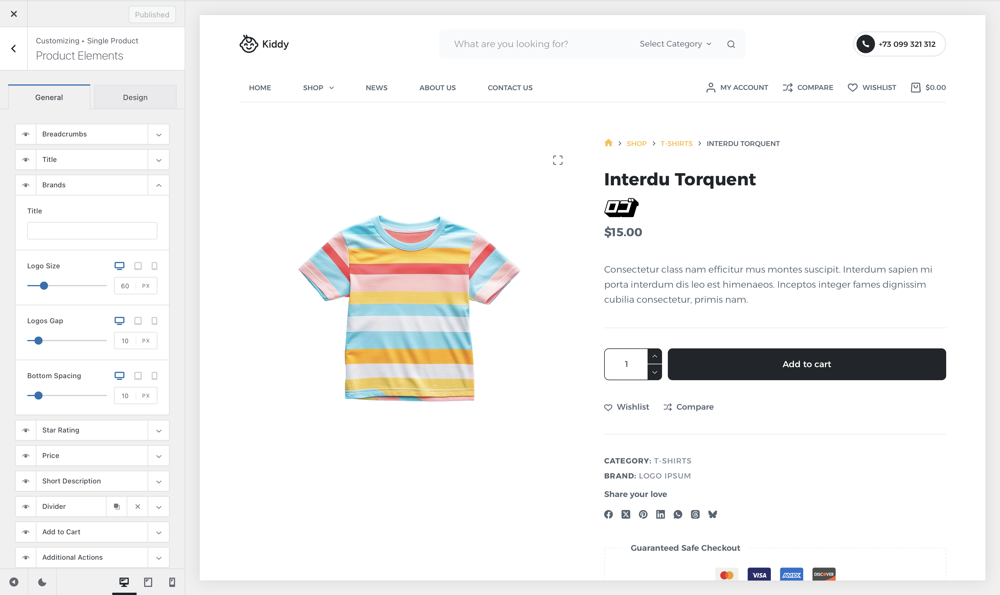Expand the Short Description settings

coord(159,481)
